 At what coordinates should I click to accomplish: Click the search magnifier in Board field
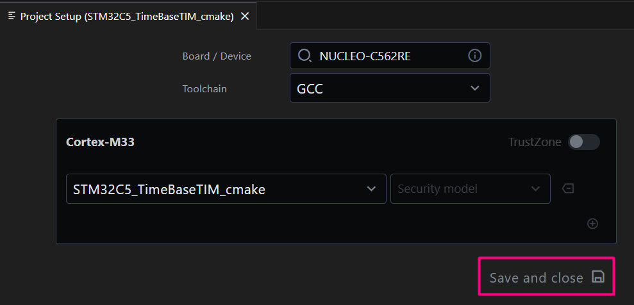pyautogui.click(x=304, y=56)
